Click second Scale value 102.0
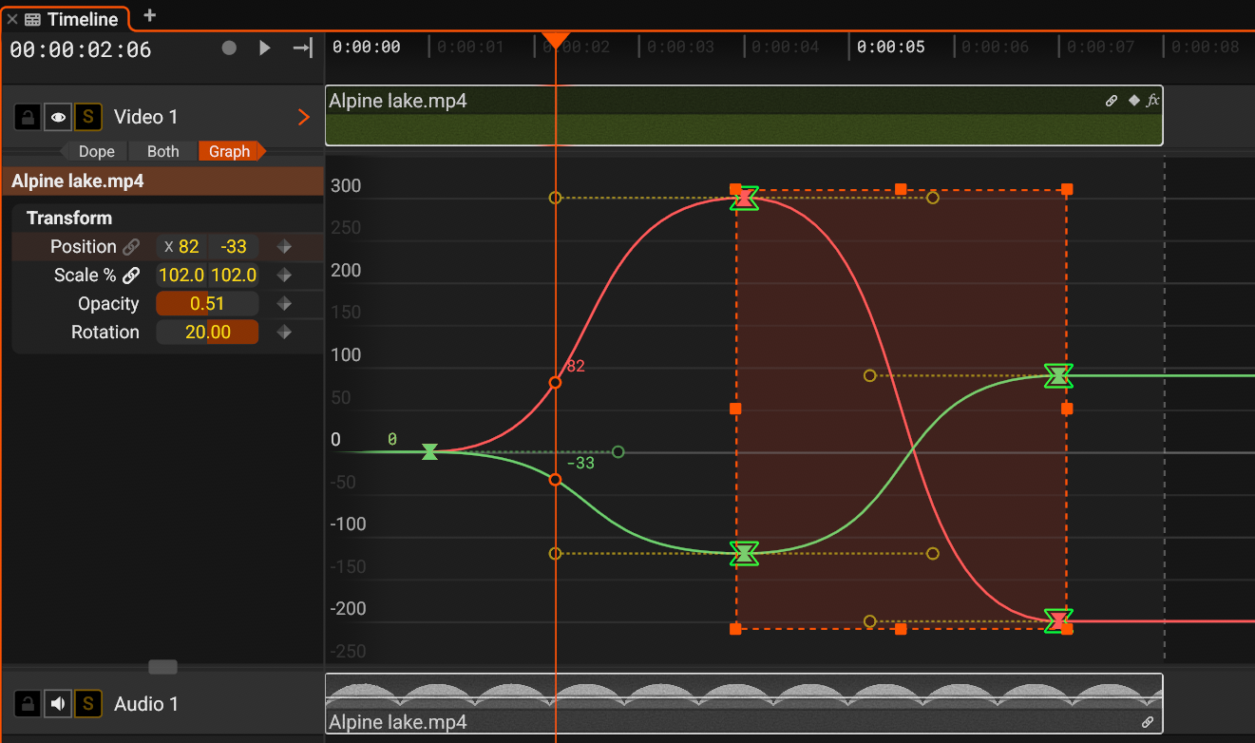The image size is (1255, 743). [x=234, y=276]
